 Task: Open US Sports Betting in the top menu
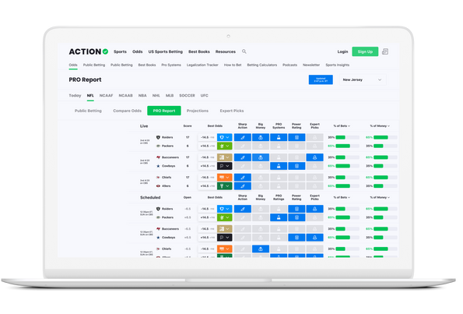point(165,51)
